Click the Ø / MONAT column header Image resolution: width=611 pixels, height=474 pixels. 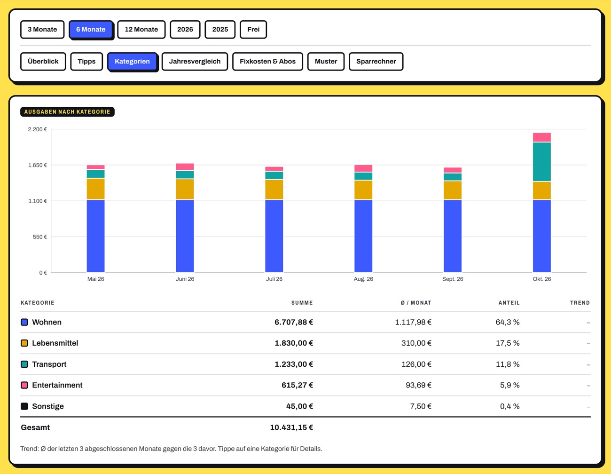click(x=416, y=303)
